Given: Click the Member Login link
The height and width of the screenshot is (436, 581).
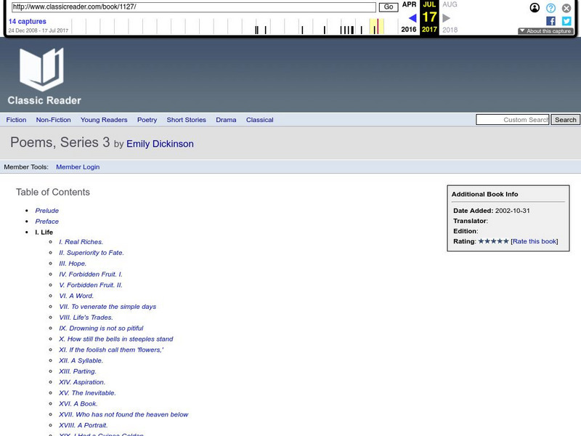Looking at the screenshot, I should [78, 167].
